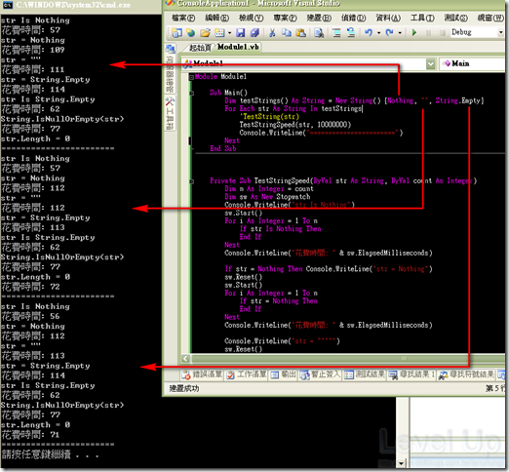Open the Undo history dropdown arrow
Screen dimensions: 509x472
[378, 33]
